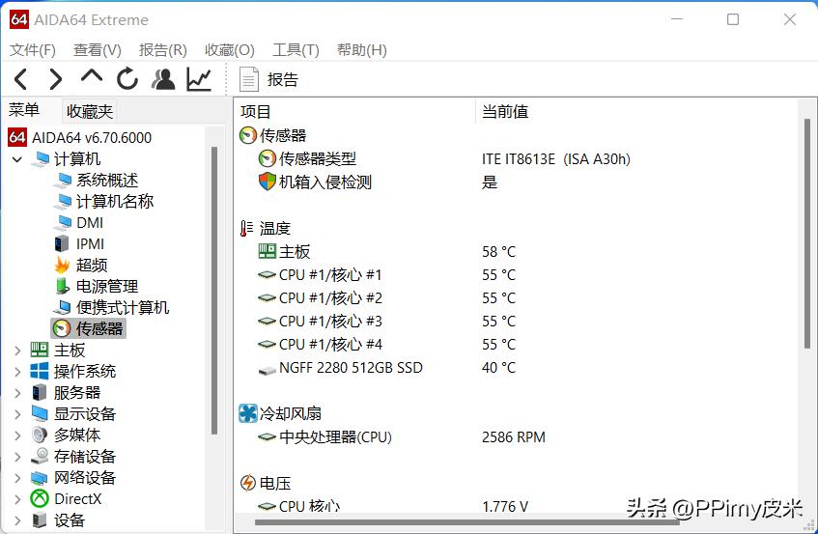Click the 58 °C motherboard temperature value
Screen dimensions: 818x534
pos(498,252)
